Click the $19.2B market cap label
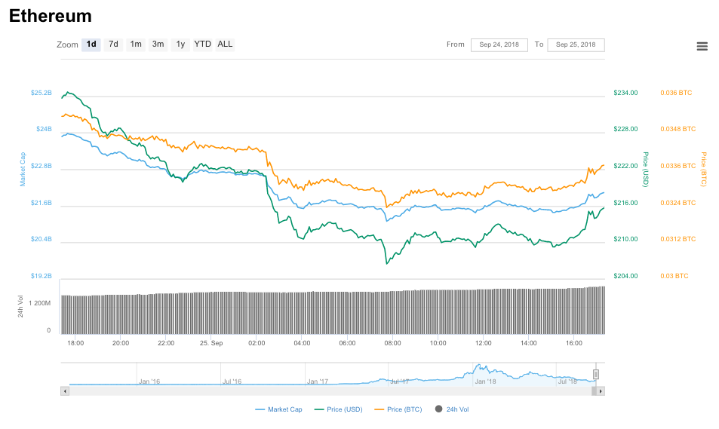 41,276
